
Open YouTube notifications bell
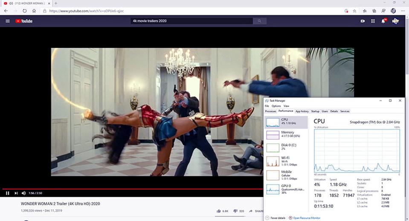[x=383, y=21]
